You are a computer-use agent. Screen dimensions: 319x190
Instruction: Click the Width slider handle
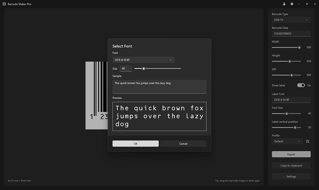[299, 48]
